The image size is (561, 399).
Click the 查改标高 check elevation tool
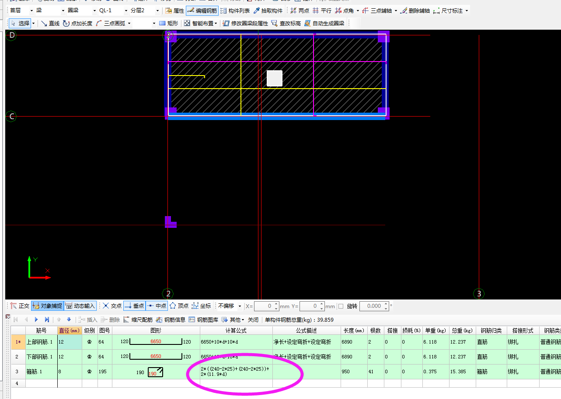point(286,23)
